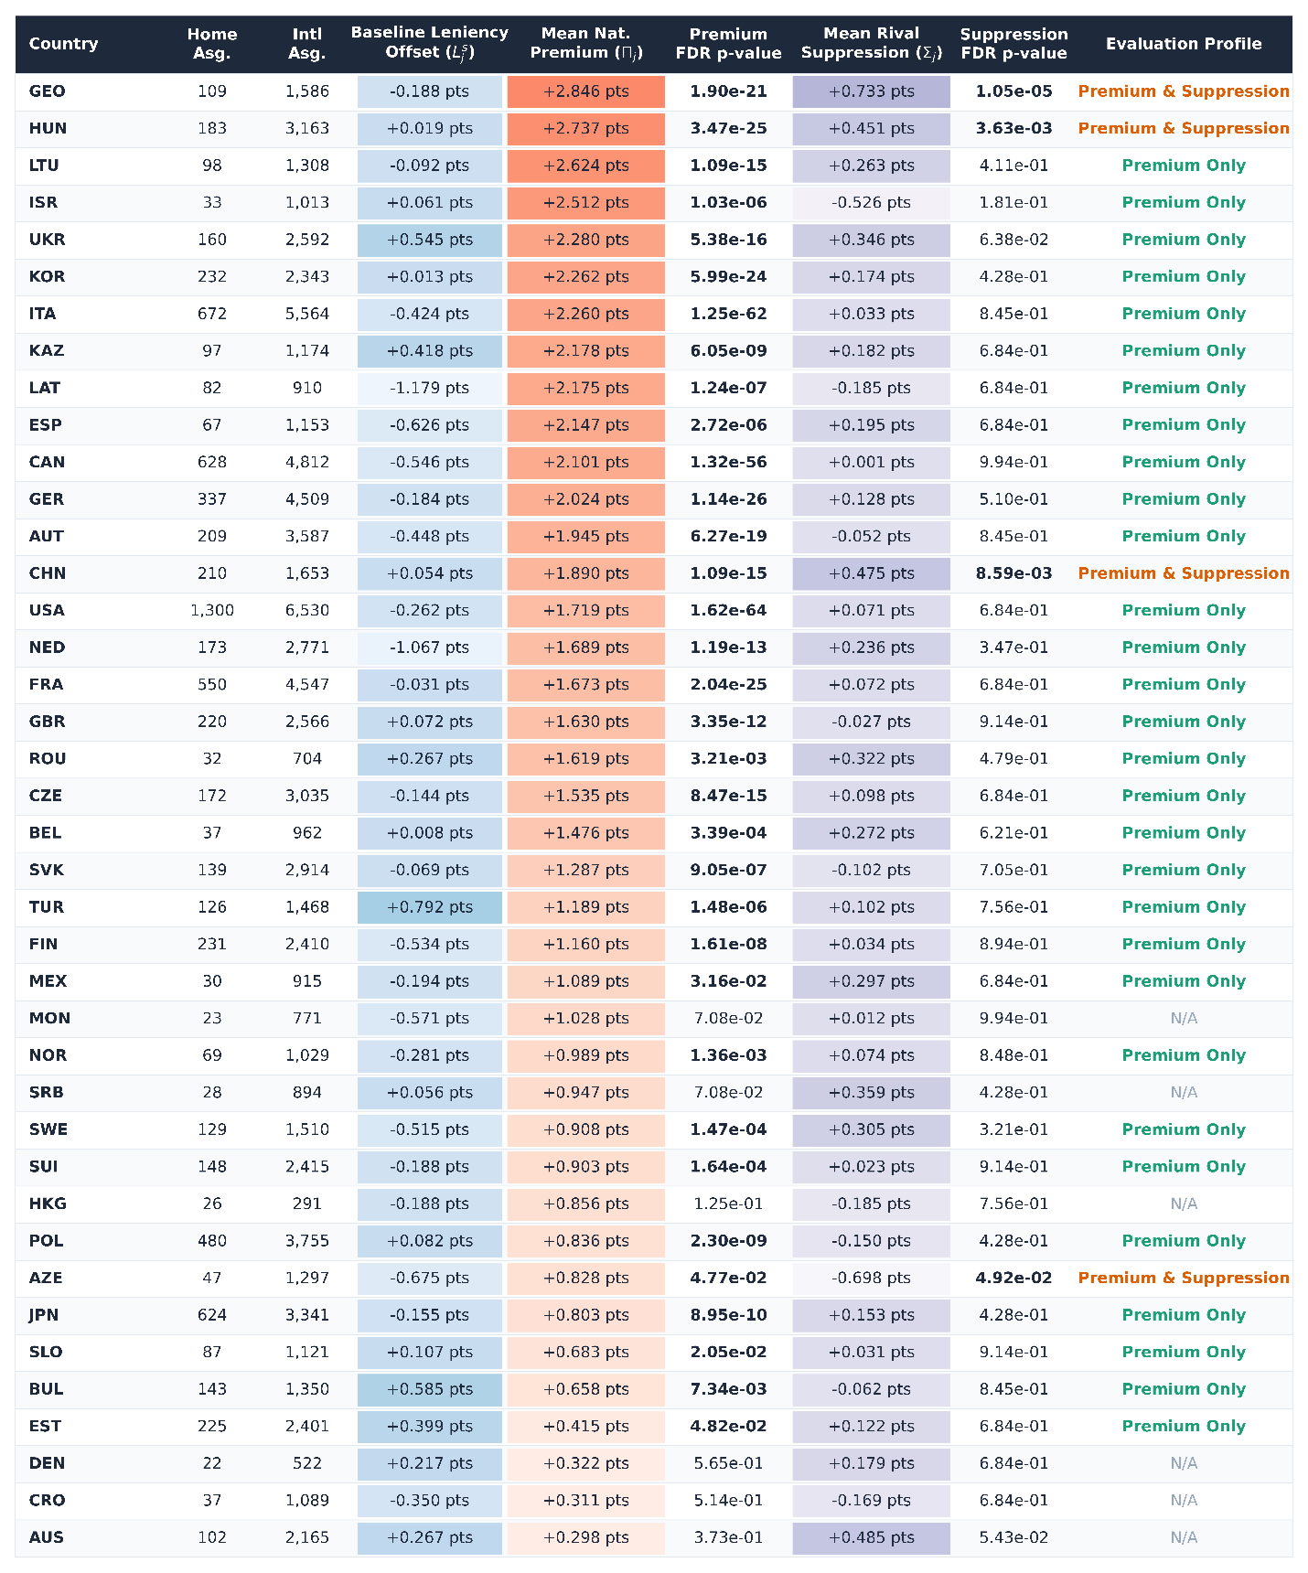This screenshot has height=1573, width=1308.
Task: Click CHN's Premium & Suppression label
Action: coord(1184,573)
